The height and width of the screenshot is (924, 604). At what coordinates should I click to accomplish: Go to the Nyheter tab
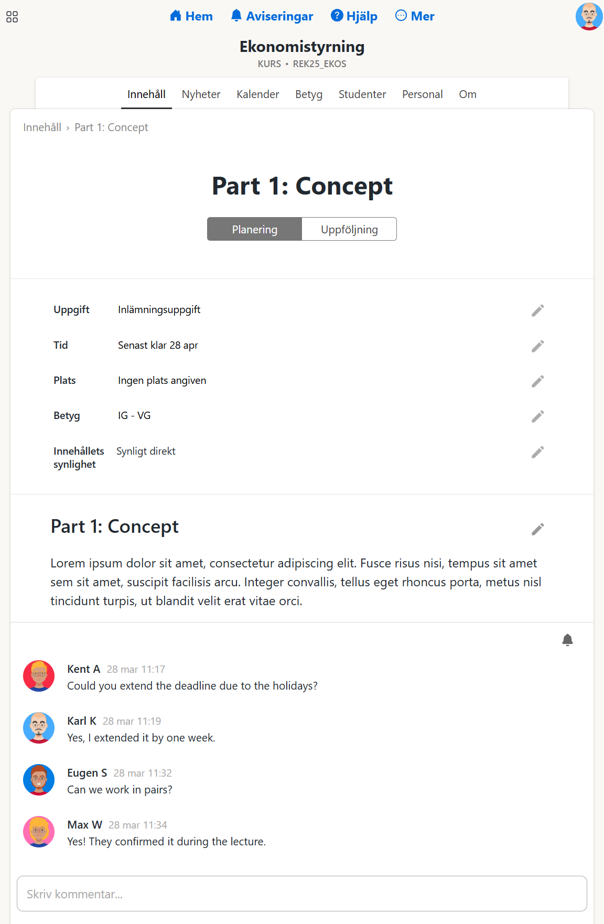(201, 94)
